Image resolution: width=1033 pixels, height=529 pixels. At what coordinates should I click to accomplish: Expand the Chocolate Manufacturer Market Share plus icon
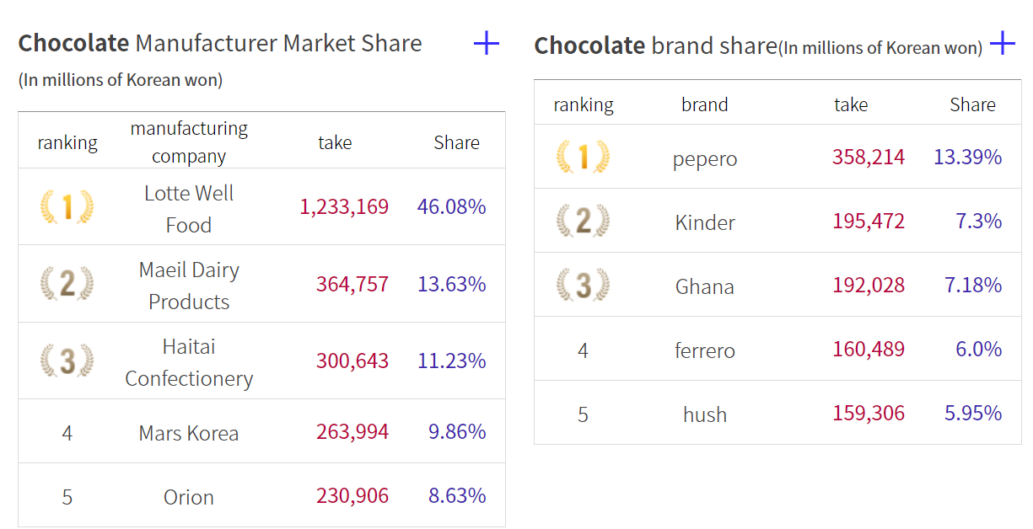point(487,43)
